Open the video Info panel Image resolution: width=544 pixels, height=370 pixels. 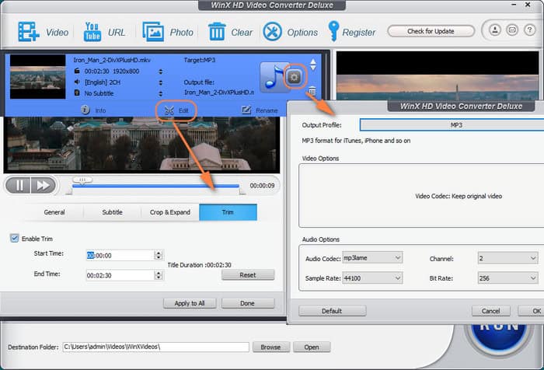[x=93, y=110]
